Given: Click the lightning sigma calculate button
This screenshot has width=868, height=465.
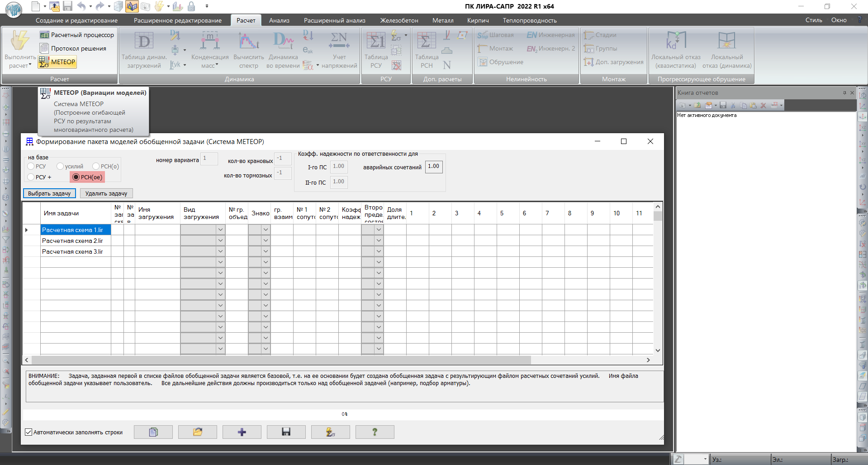Looking at the screenshot, I should pyautogui.click(x=330, y=432).
